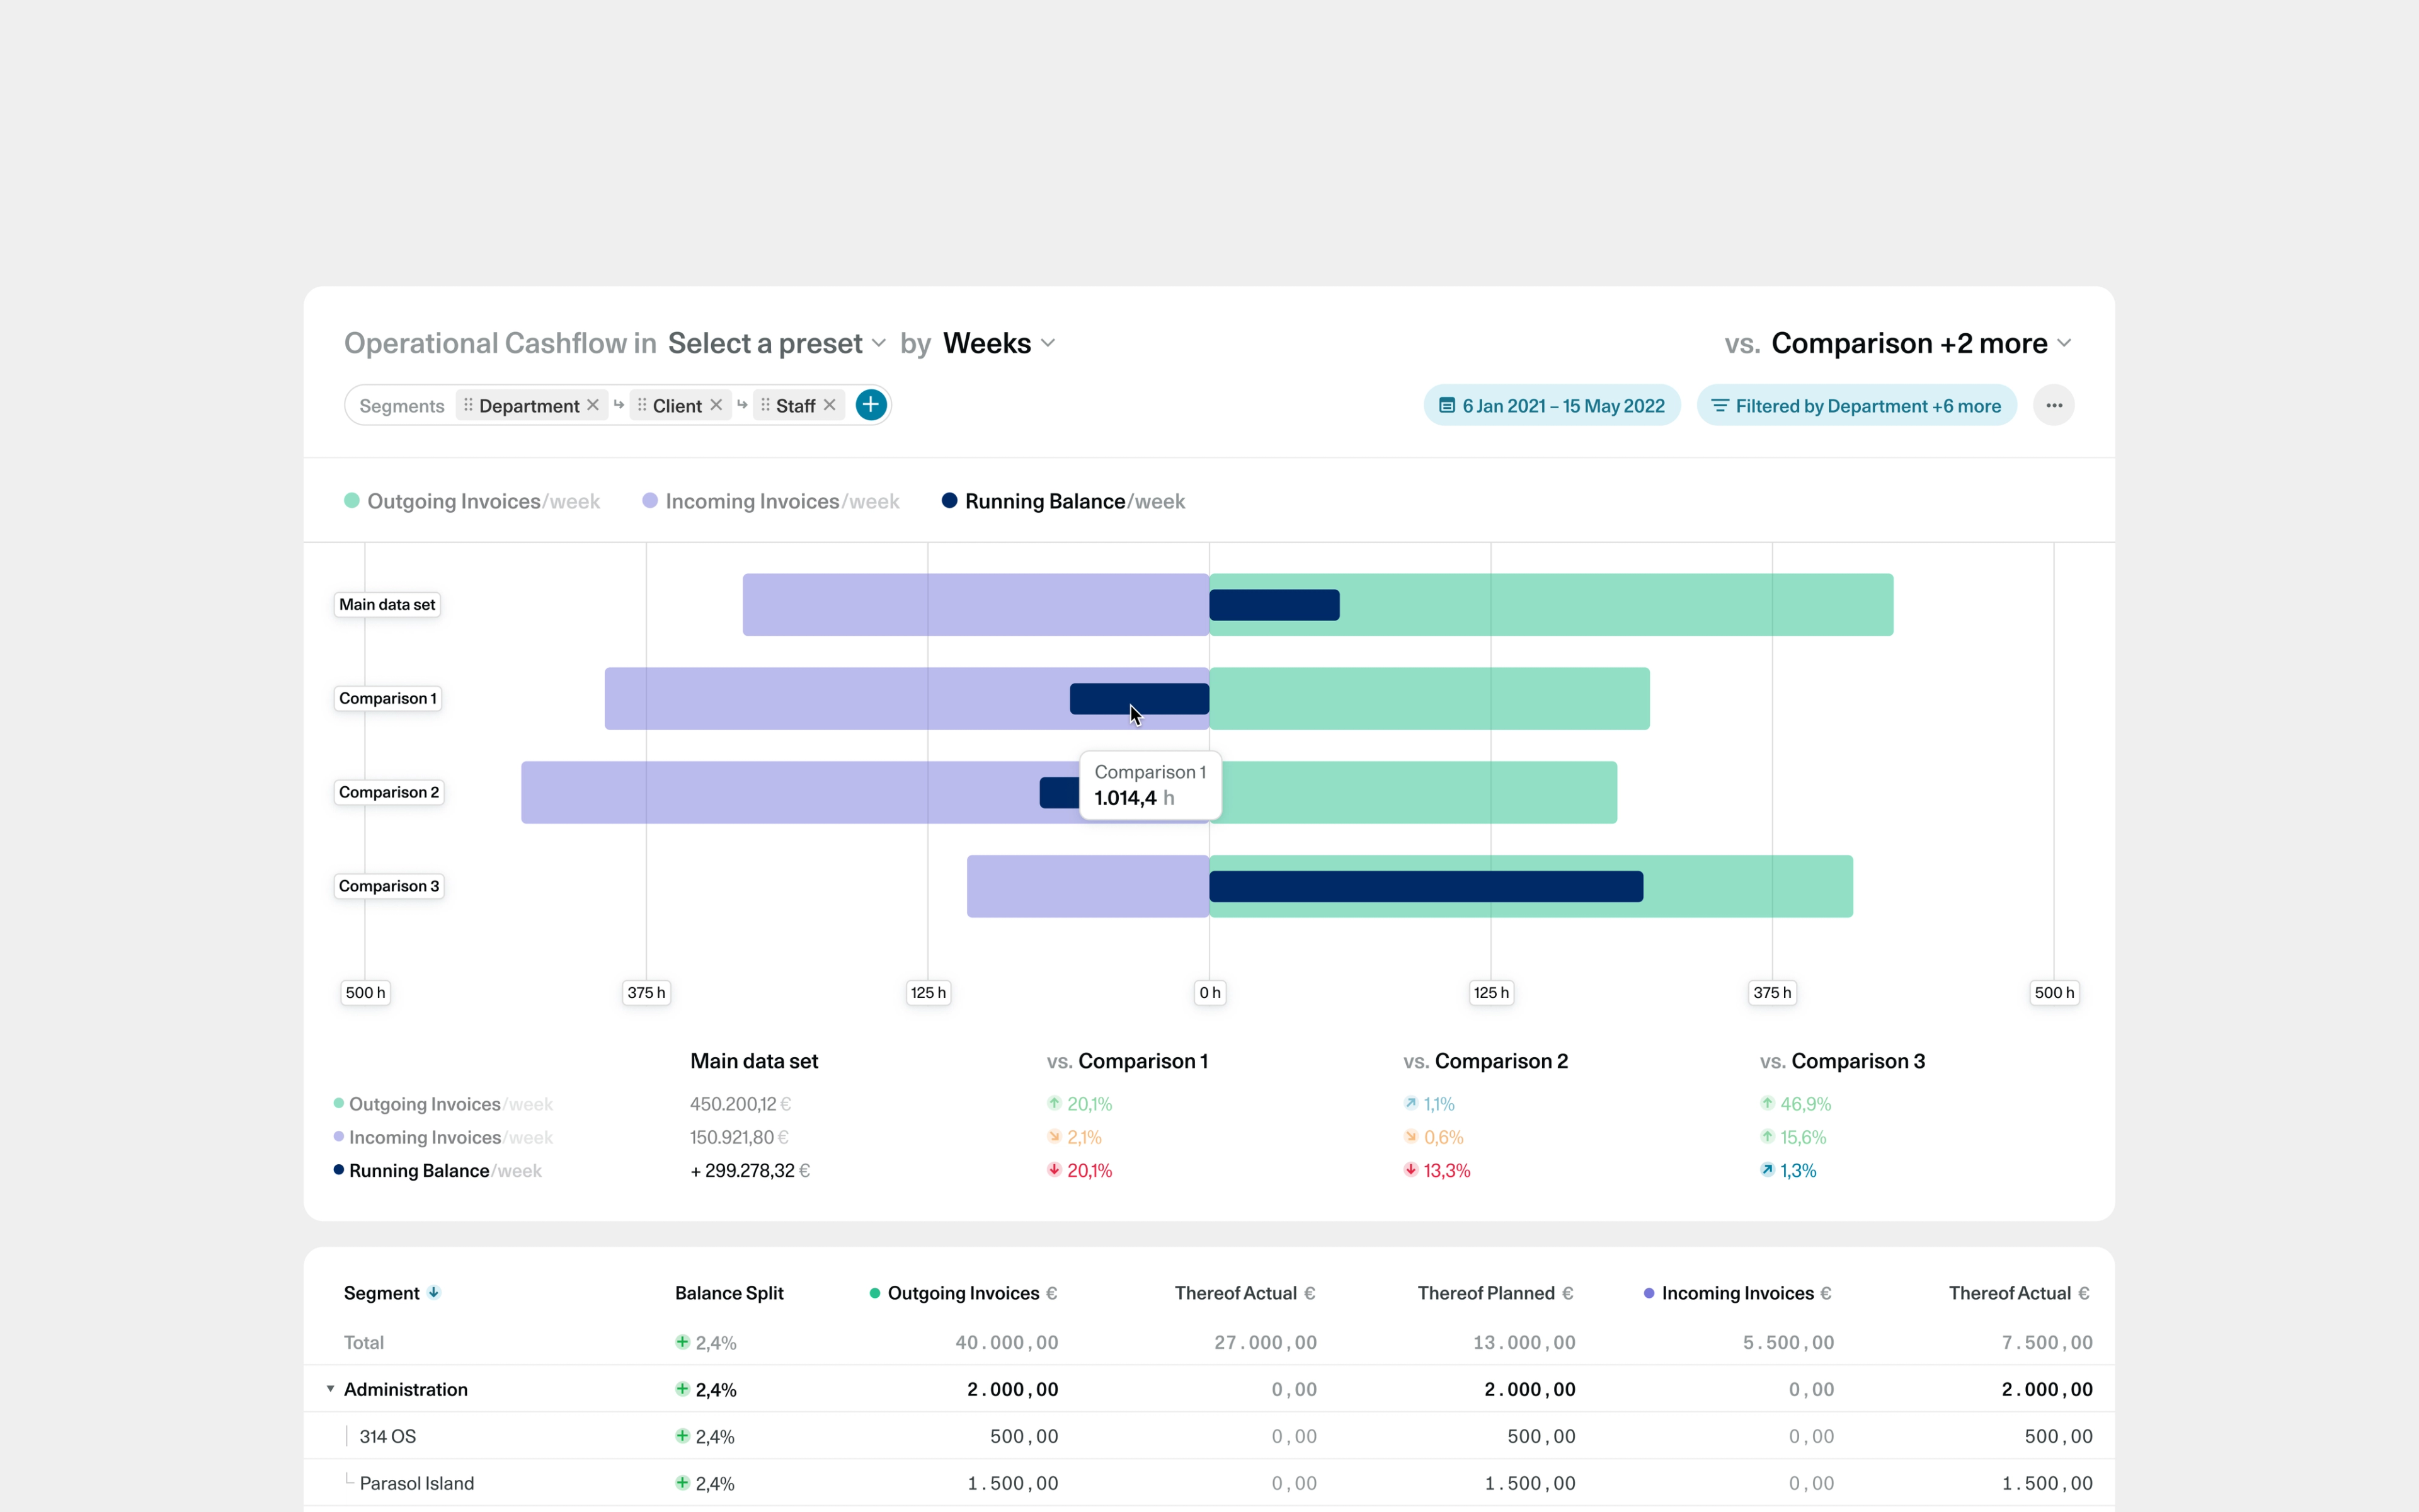This screenshot has width=2419, height=1512.
Task: Toggle Incoming Invoices series in chart legend
Action: (770, 501)
